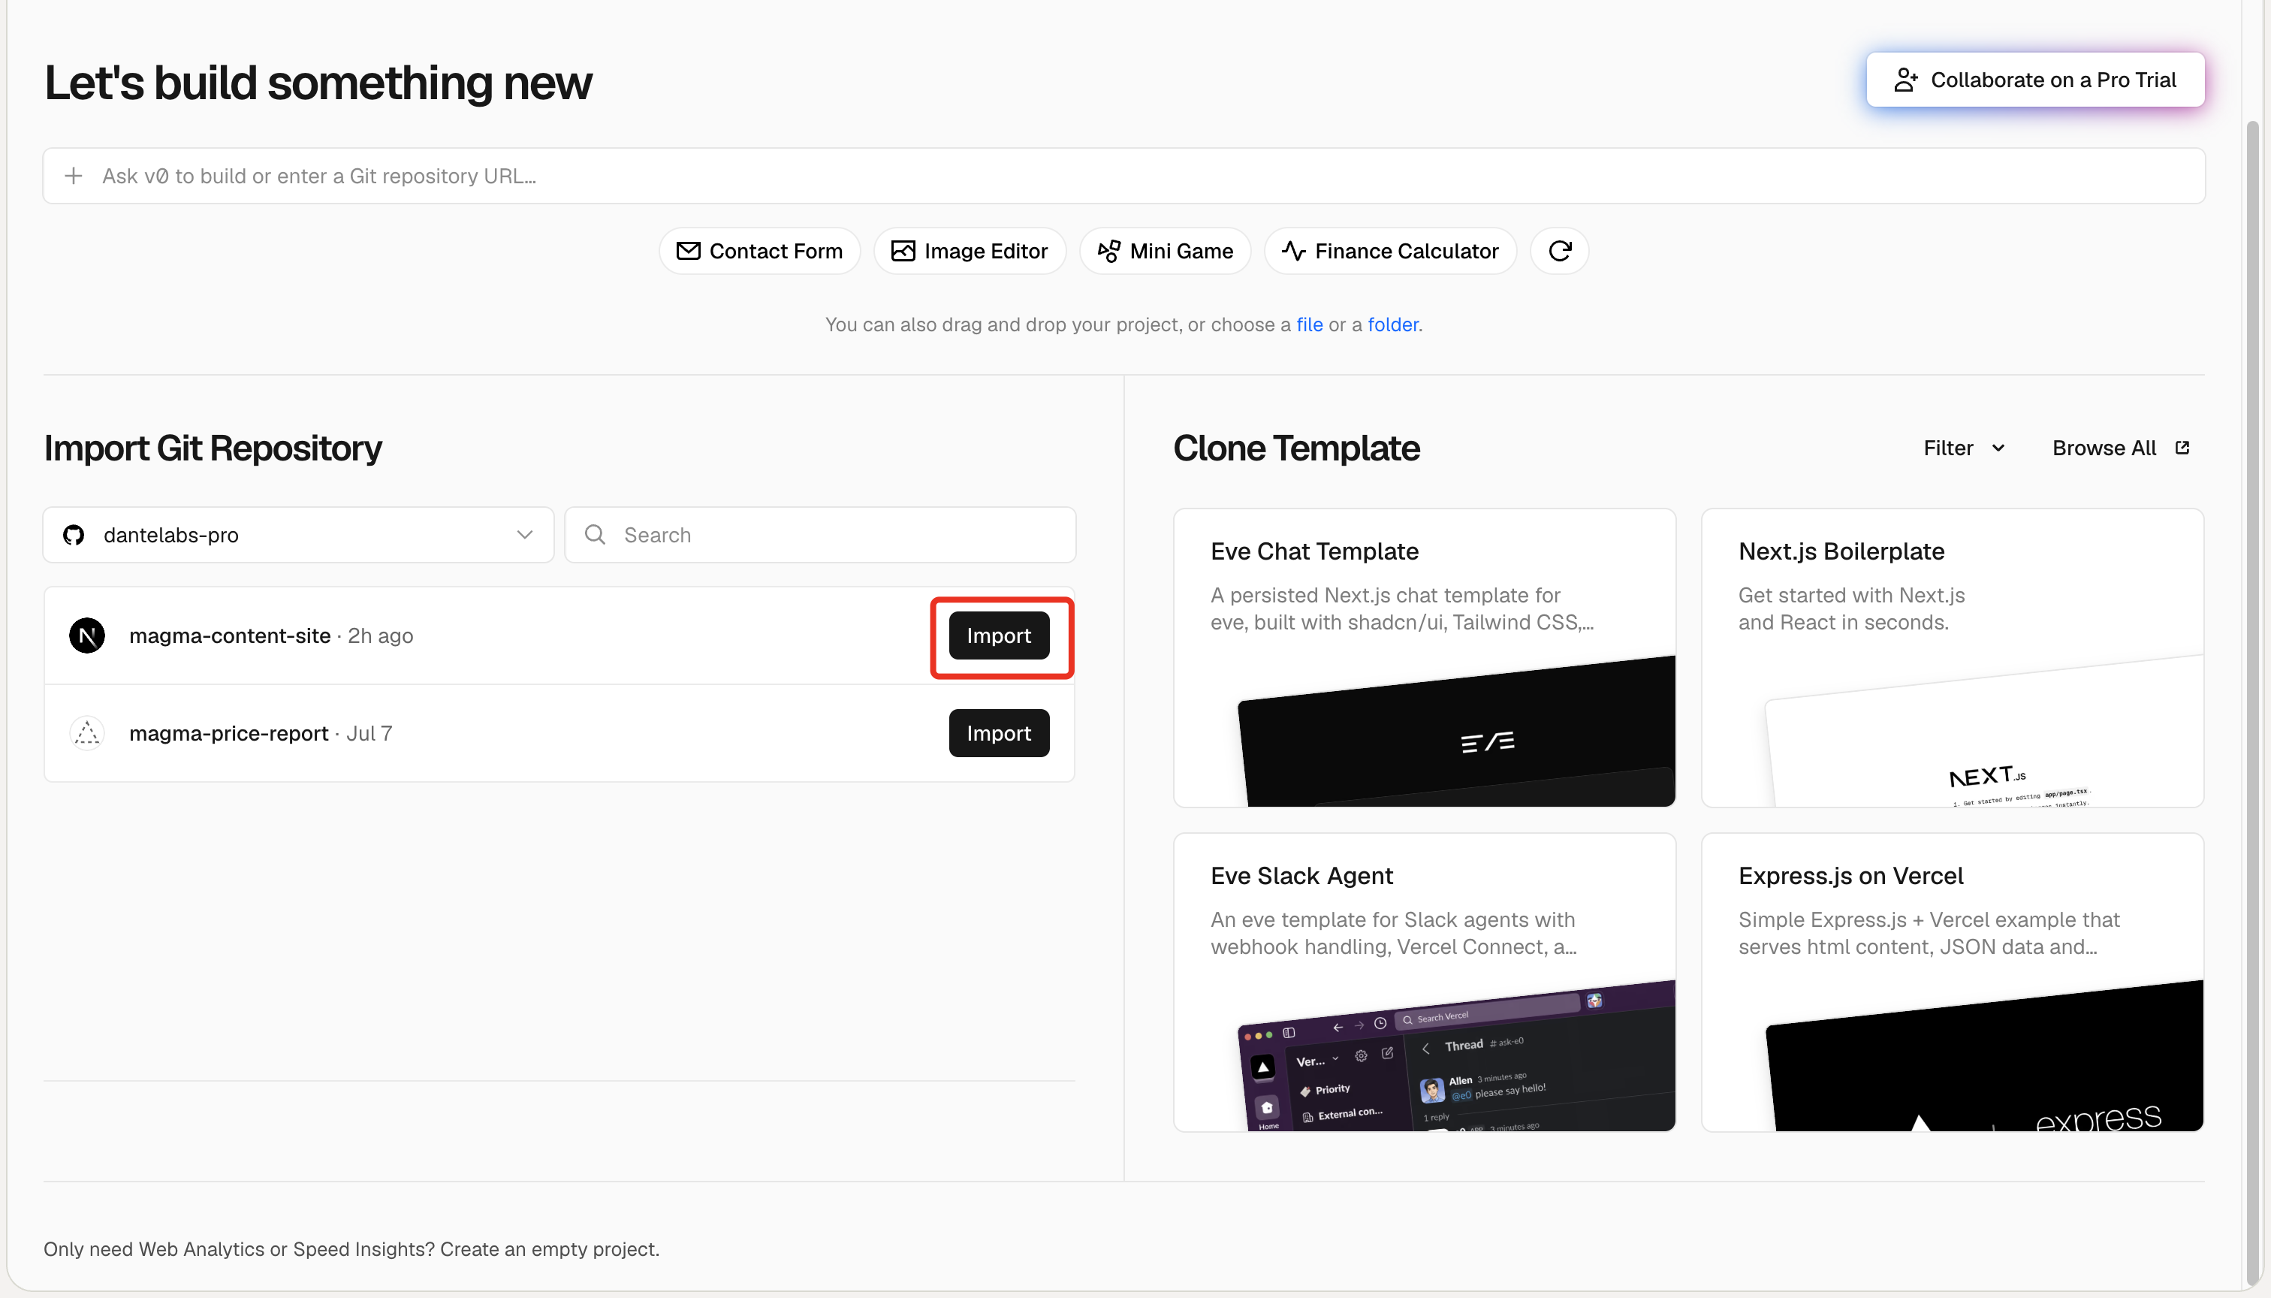2271x1298 pixels.
Task: Click the Next.js logo for magma-content-site
Action: [86, 635]
